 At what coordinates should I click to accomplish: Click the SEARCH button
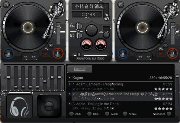(x=162, y=114)
